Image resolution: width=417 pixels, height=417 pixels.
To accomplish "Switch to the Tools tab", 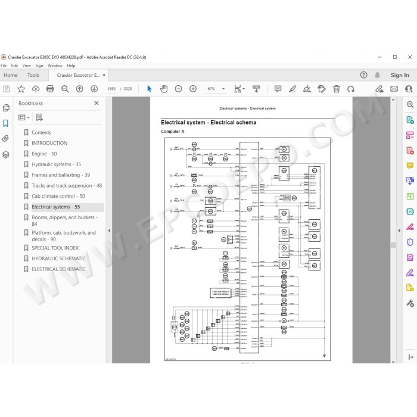I will (x=33, y=75).
